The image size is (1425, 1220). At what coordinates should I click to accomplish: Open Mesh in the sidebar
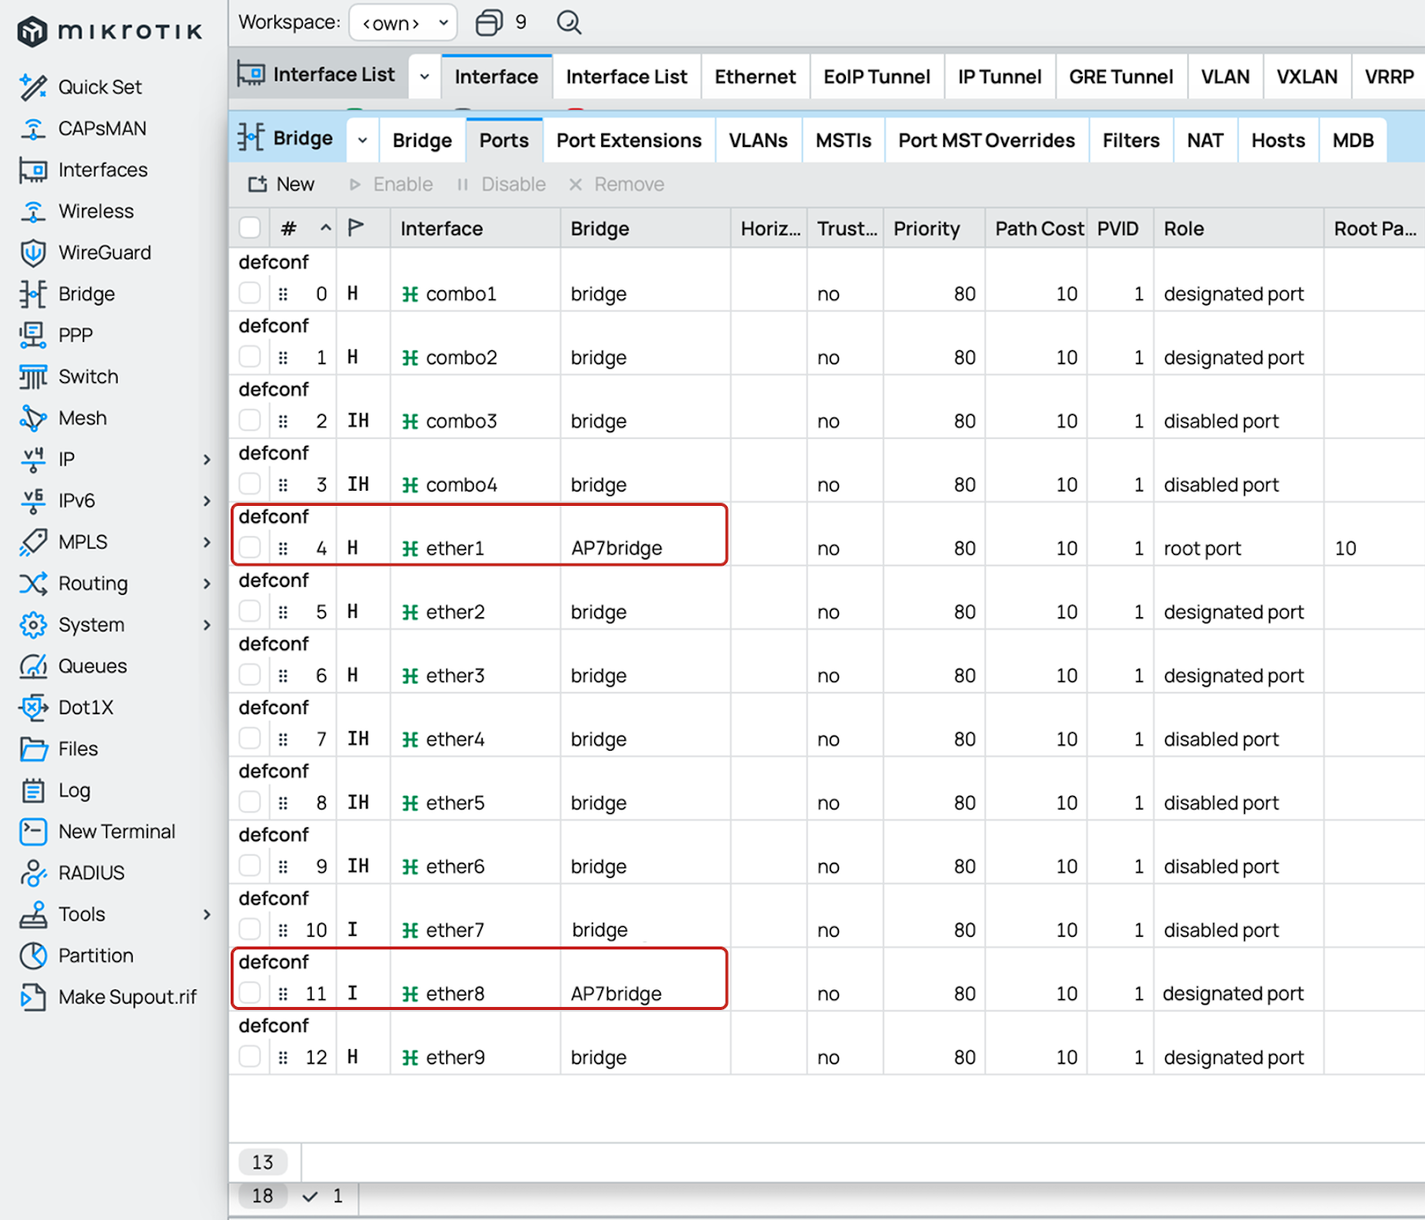click(62, 419)
